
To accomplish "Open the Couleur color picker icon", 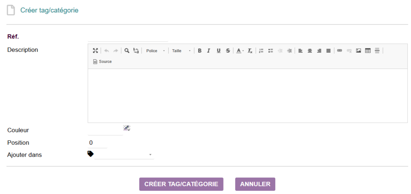I will (x=126, y=128).
